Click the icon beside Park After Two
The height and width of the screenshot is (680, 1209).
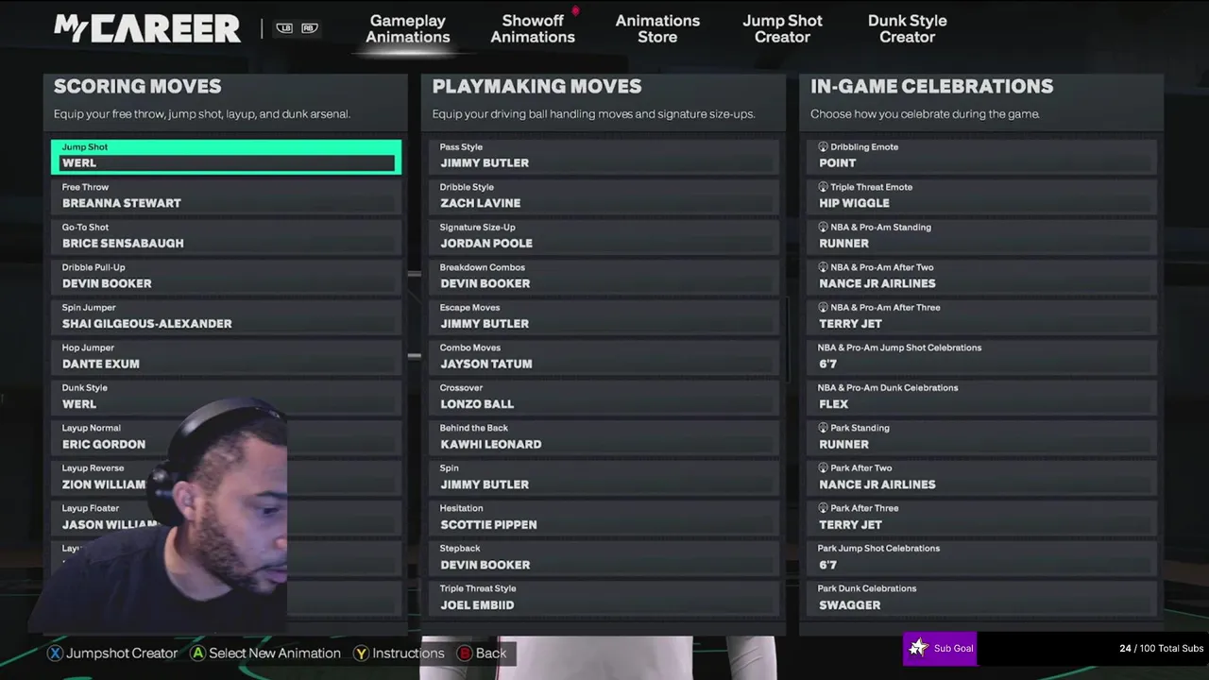pos(823,468)
